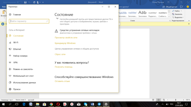Click the zoom in plus button in Word
The width and height of the screenshot is (191, 107).
[184, 100]
